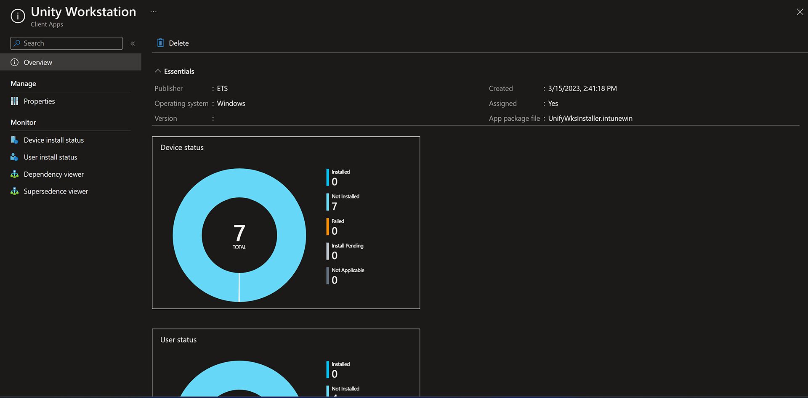Click the Device install status icon
The width and height of the screenshot is (808, 398).
click(x=14, y=140)
